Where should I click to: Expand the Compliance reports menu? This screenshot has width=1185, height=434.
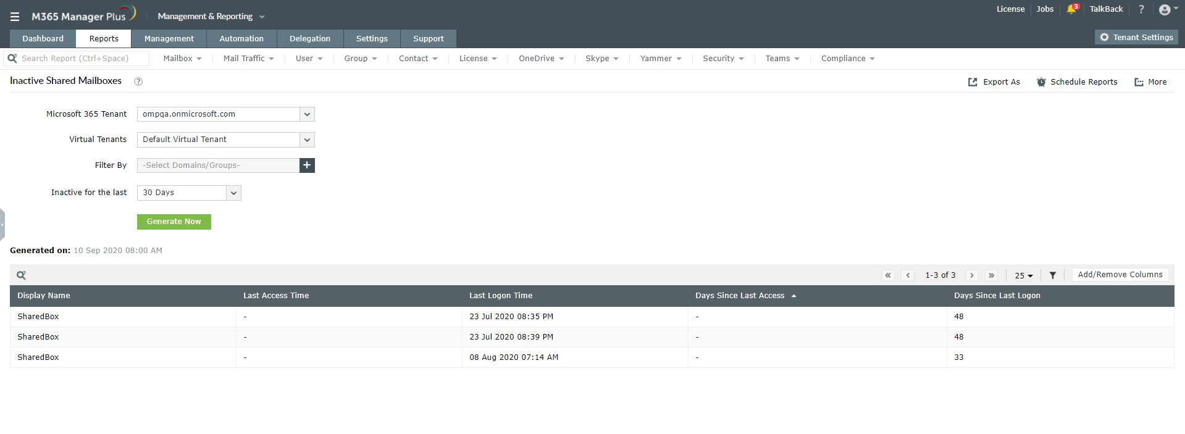(848, 59)
